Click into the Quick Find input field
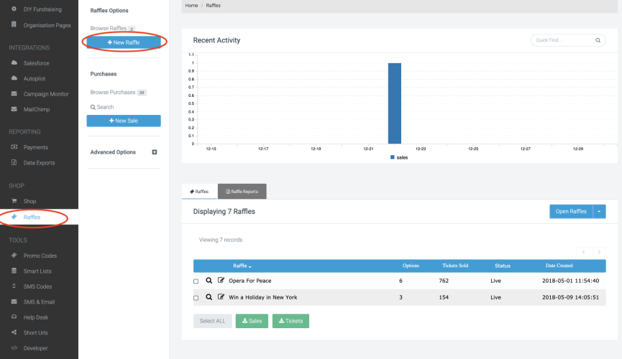Viewport: 622px width, 359px height. pyautogui.click(x=561, y=40)
